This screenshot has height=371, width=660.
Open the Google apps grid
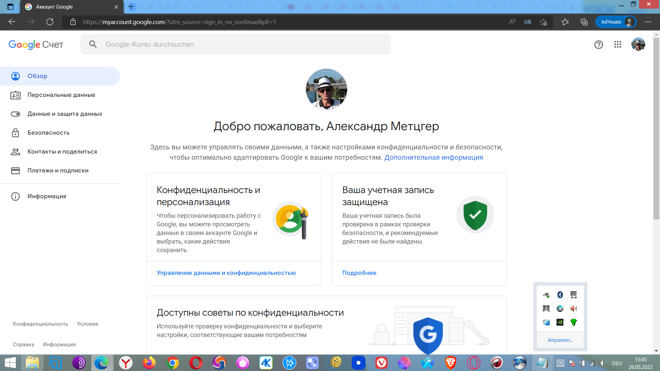tap(617, 45)
